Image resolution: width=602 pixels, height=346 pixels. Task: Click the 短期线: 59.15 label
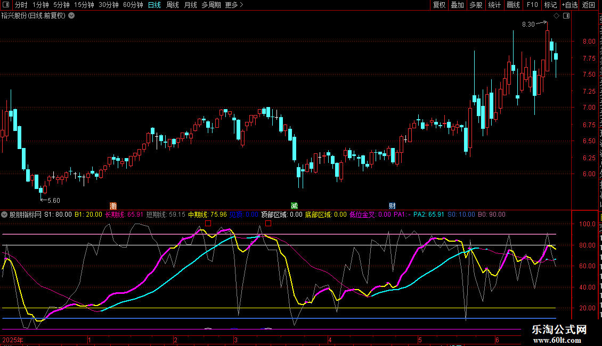coord(166,215)
